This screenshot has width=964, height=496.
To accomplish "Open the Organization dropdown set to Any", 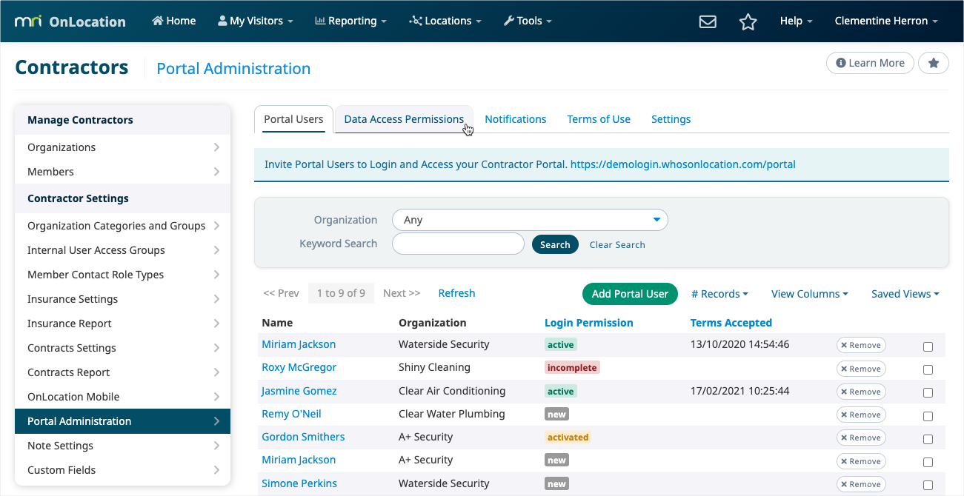I will [530, 220].
